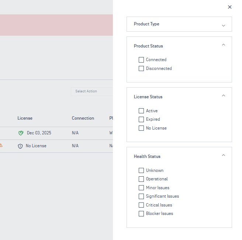Viewport: 242px width, 240px height.
Task: Click the orange warning triangle icon
Action: point(1,145)
